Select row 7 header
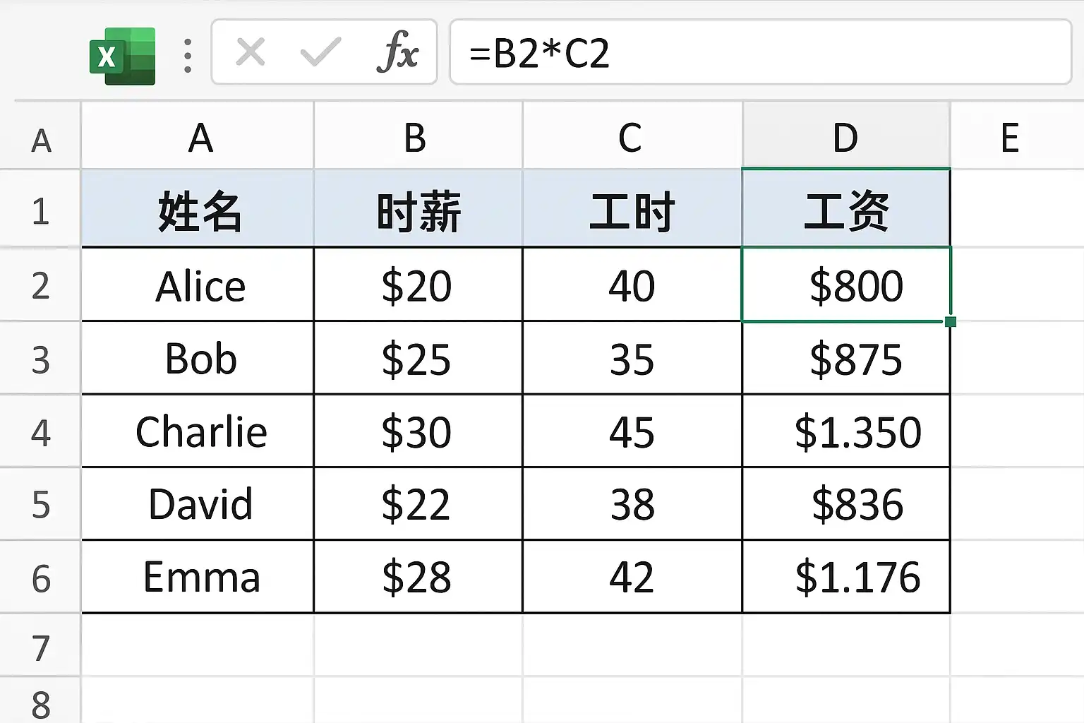1084x723 pixels. [40, 647]
